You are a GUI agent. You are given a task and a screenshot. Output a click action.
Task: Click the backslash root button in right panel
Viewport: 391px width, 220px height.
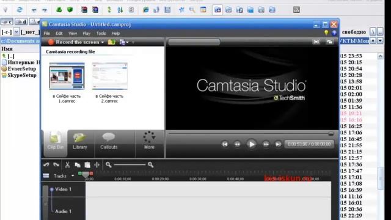click(373, 31)
